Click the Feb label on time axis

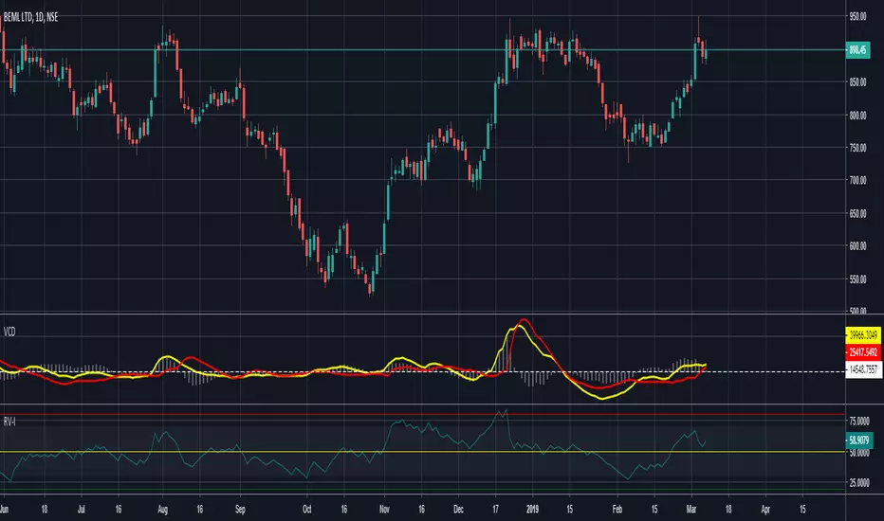(617, 510)
